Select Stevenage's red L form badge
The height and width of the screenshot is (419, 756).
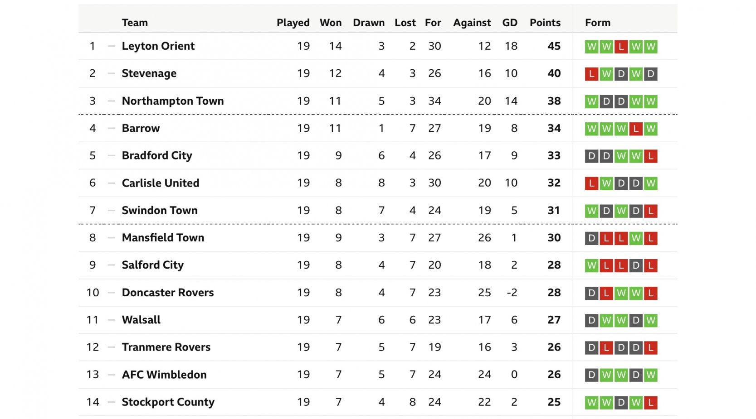591,74
